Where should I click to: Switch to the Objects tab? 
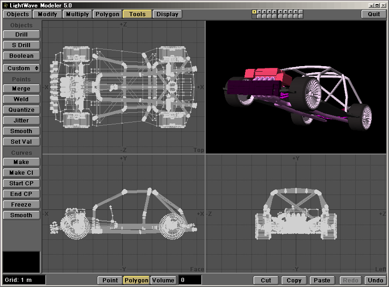pyautogui.click(x=18, y=14)
